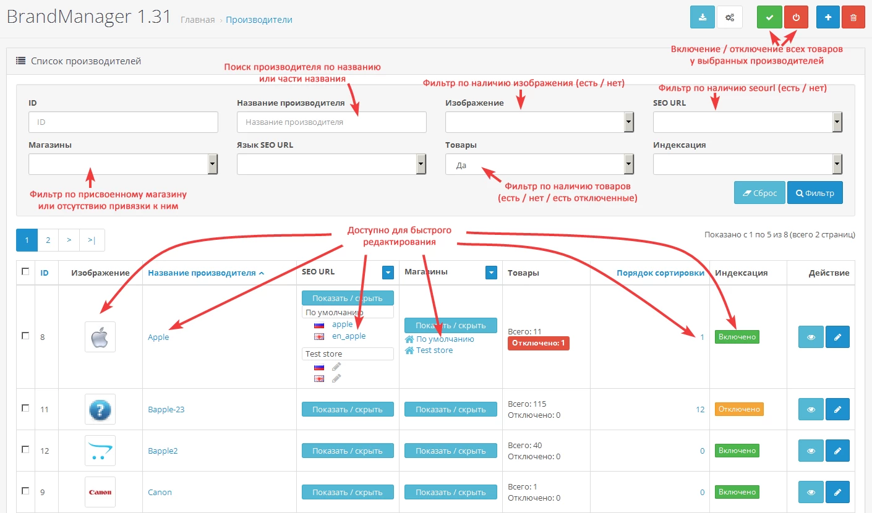872x513 pixels.
Task: Go to last page >| button
Action: point(92,240)
